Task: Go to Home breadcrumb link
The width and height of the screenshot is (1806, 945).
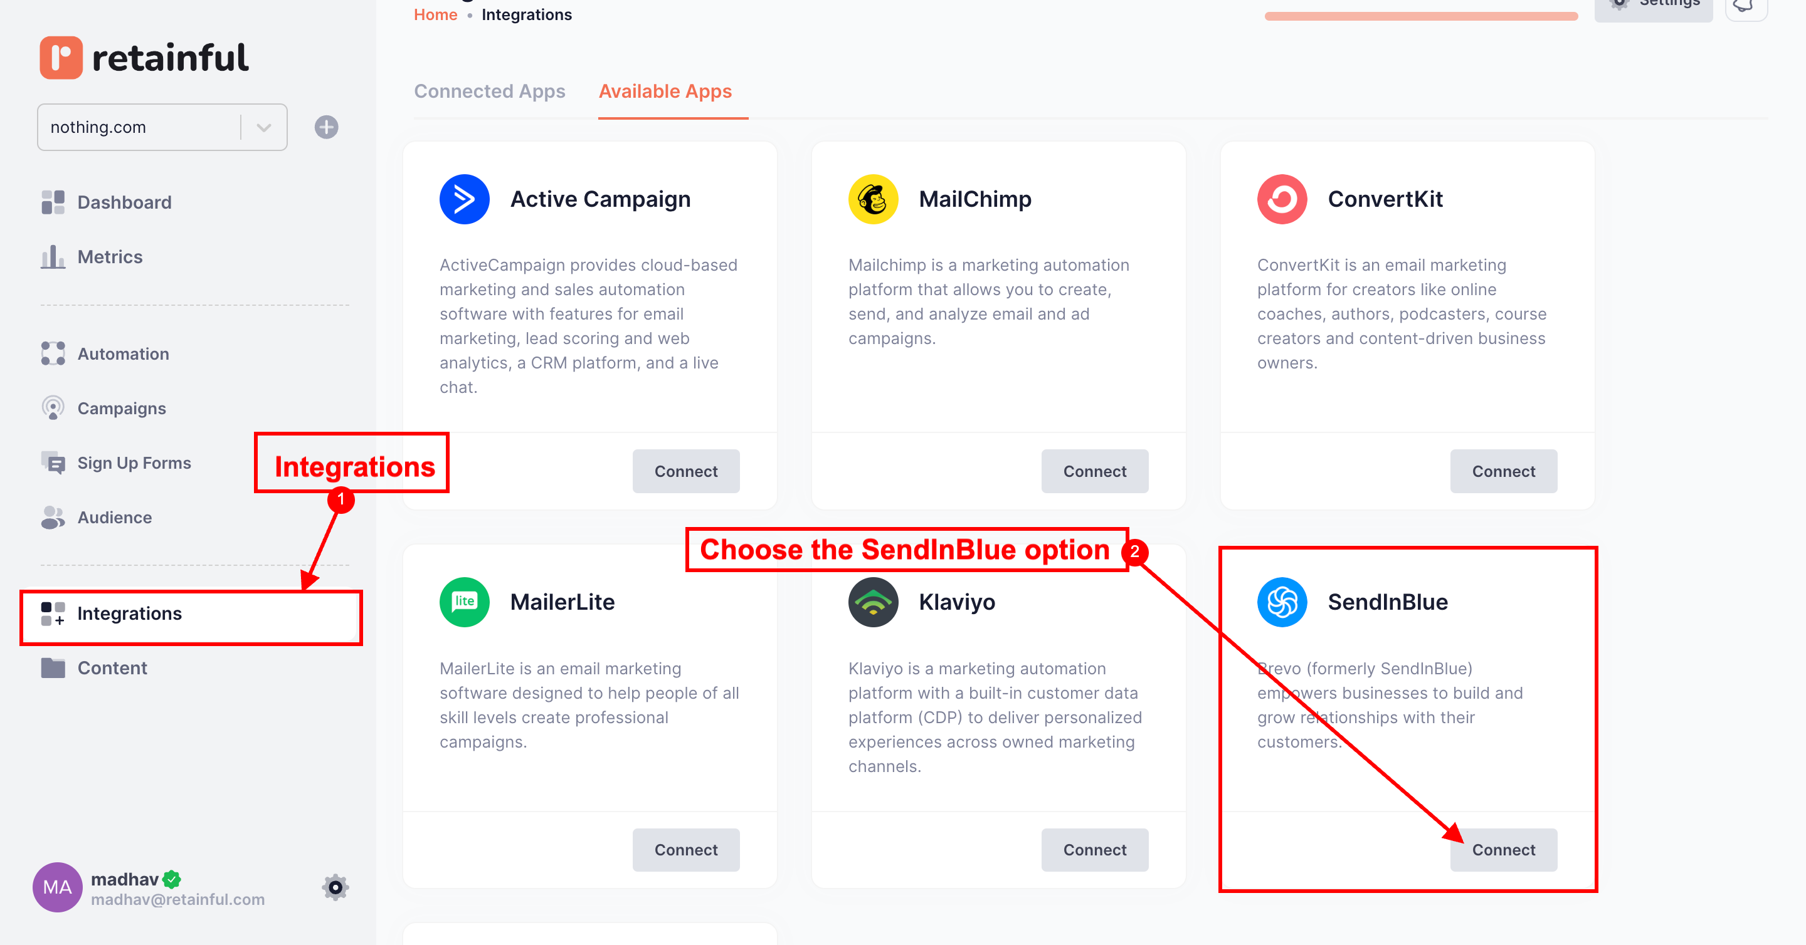Action: [435, 14]
